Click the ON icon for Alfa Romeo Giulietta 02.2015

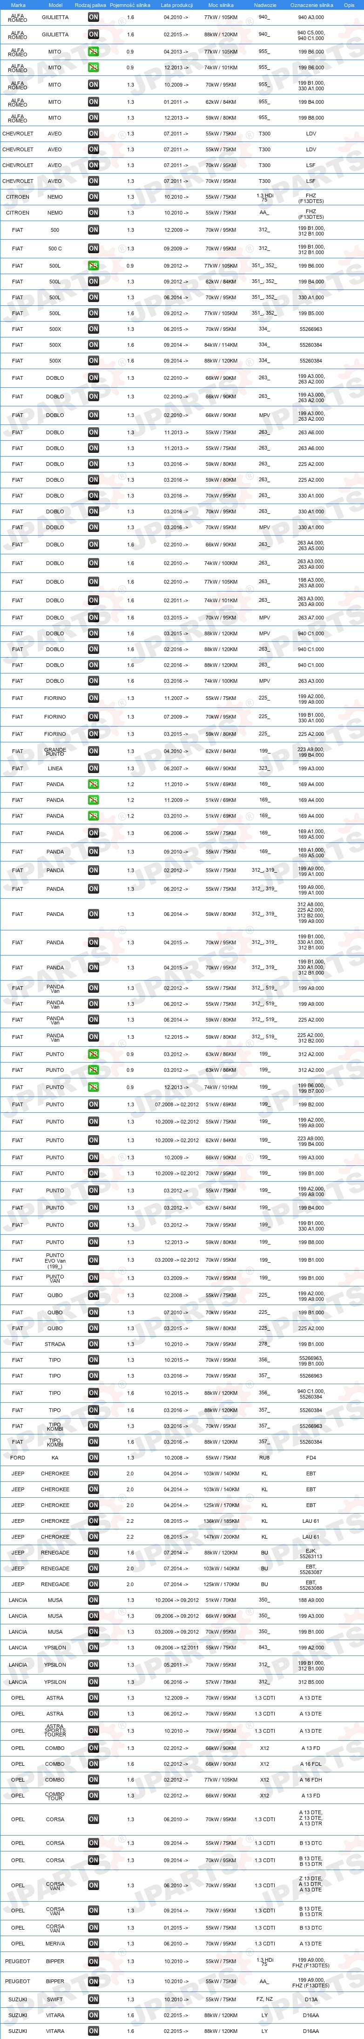coord(94,34)
